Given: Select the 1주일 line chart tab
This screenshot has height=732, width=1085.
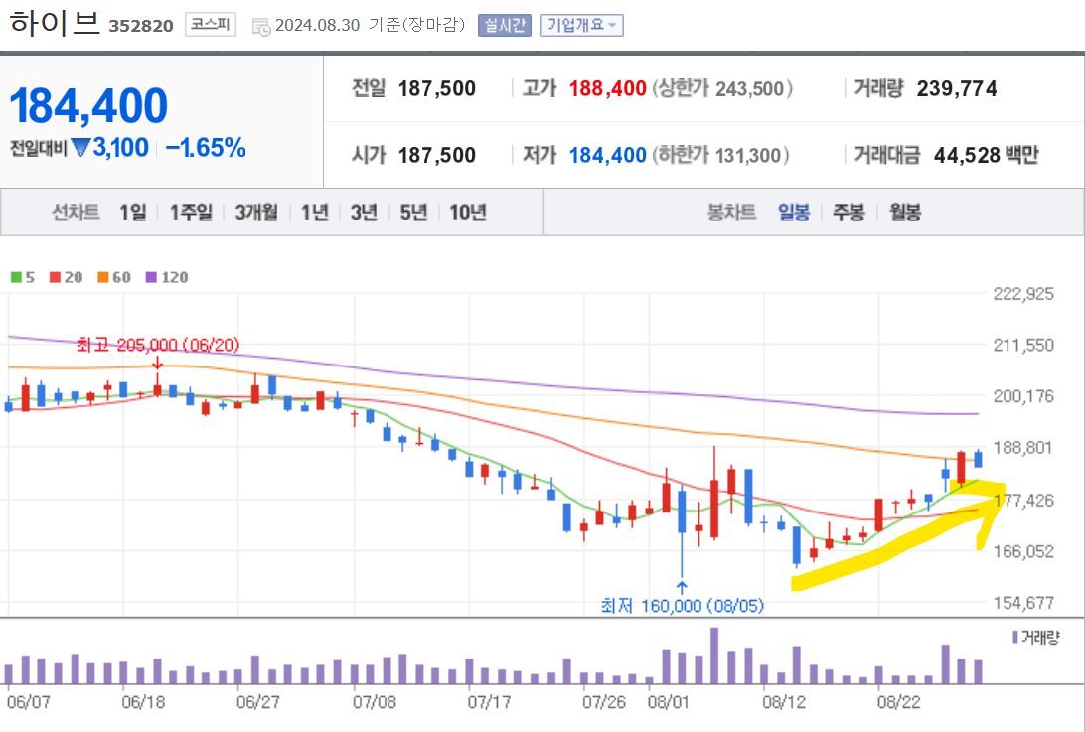Looking at the screenshot, I should click(x=191, y=212).
